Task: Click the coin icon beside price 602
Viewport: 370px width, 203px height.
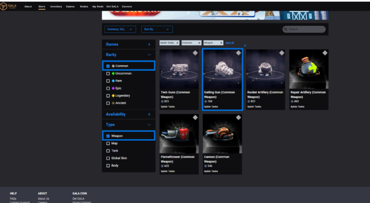Action: click(x=162, y=166)
